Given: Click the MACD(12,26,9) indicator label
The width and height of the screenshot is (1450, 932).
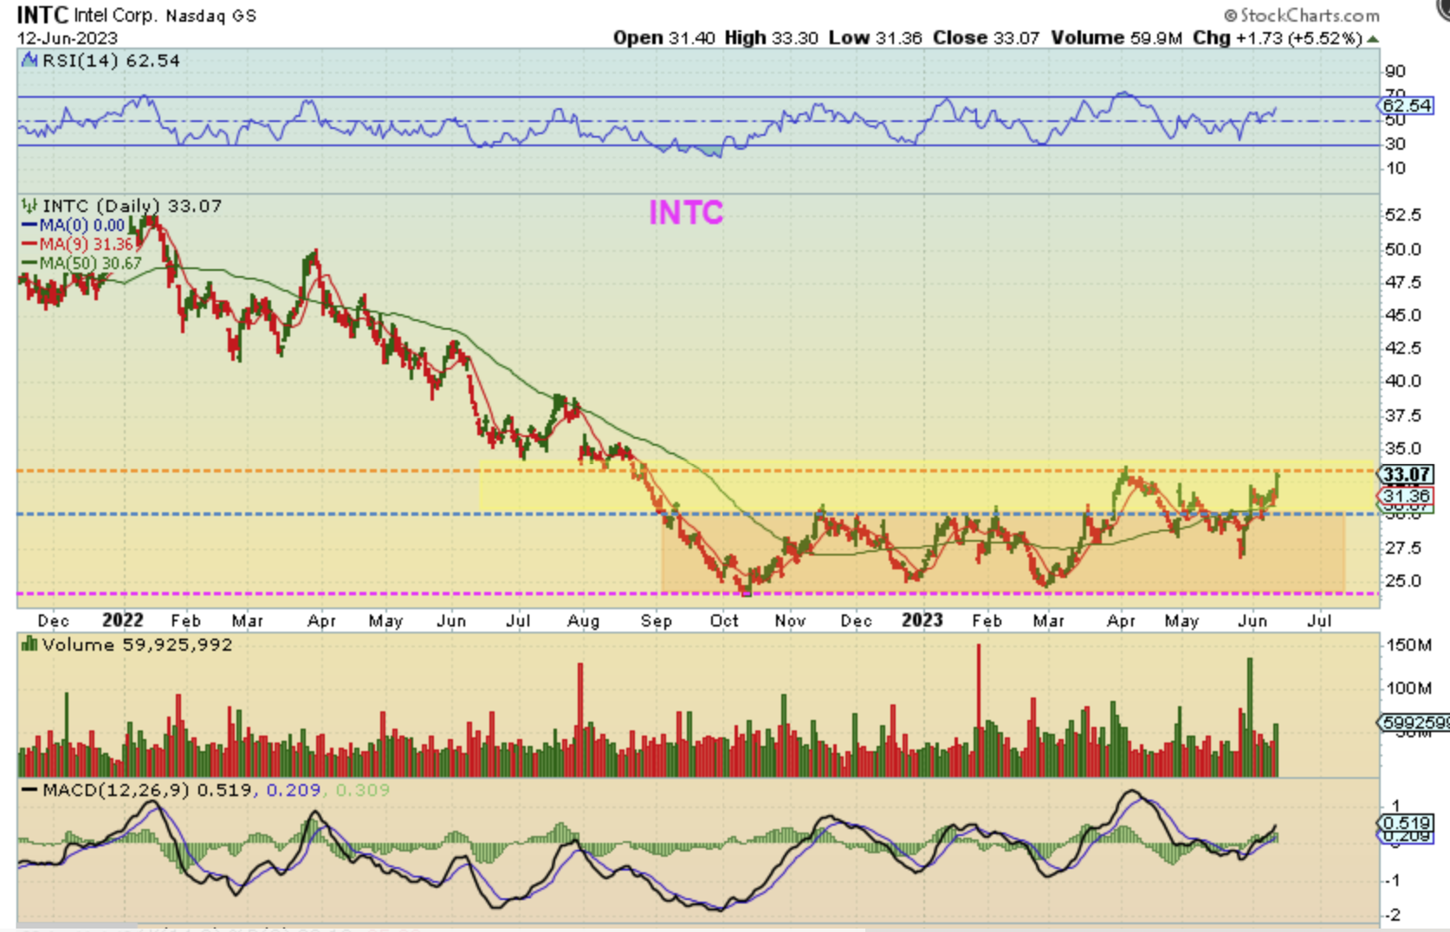Looking at the screenshot, I should pyautogui.click(x=118, y=790).
